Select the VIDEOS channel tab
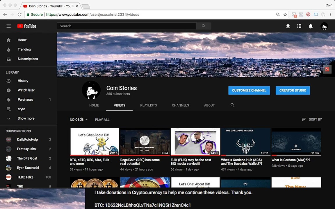Viewport: 335px width, 209px height. [x=120, y=105]
